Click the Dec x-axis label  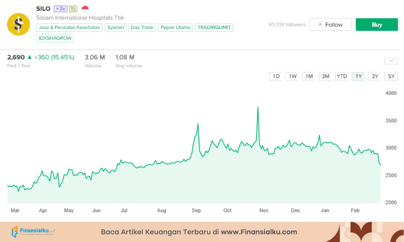click(296, 210)
